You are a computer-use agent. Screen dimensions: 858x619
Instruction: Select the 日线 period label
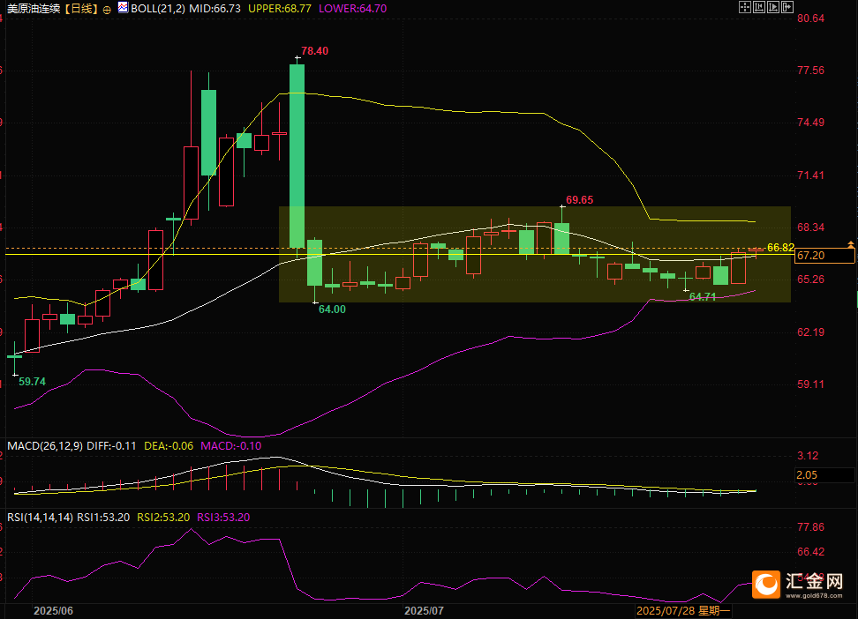coord(81,9)
